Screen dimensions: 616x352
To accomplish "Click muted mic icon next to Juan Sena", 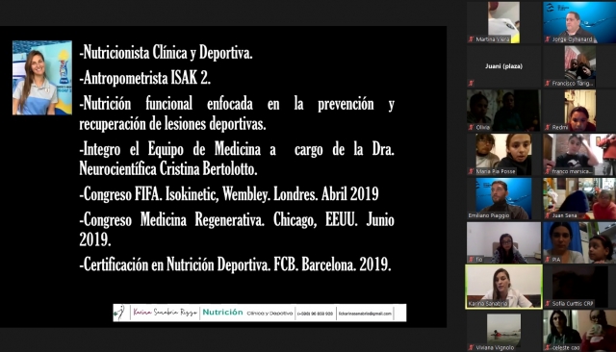I will point(548,215).
